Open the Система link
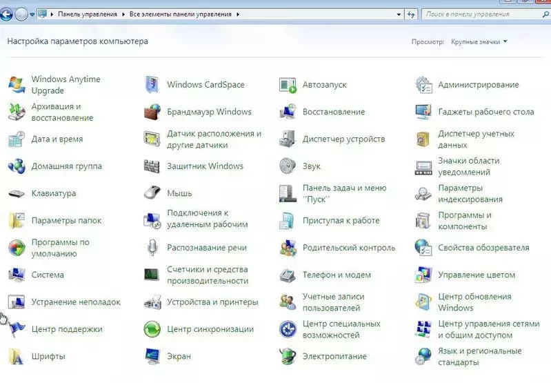This screenshot has height=383, width=551. pos(48,275)
